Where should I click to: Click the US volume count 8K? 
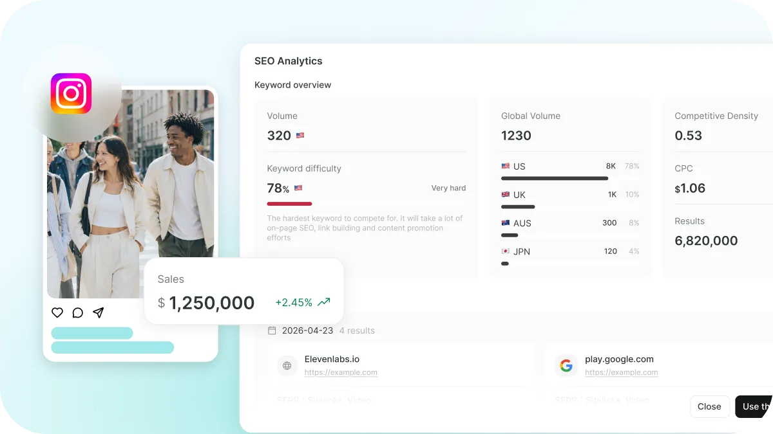coord(611,166)
